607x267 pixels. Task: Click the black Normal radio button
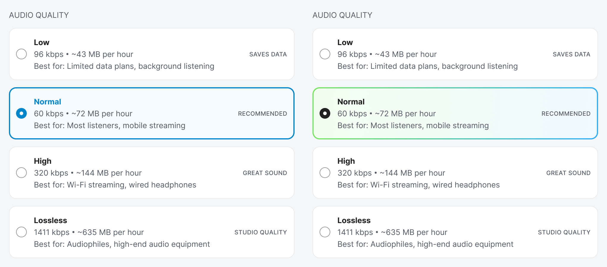coord(325,113)
